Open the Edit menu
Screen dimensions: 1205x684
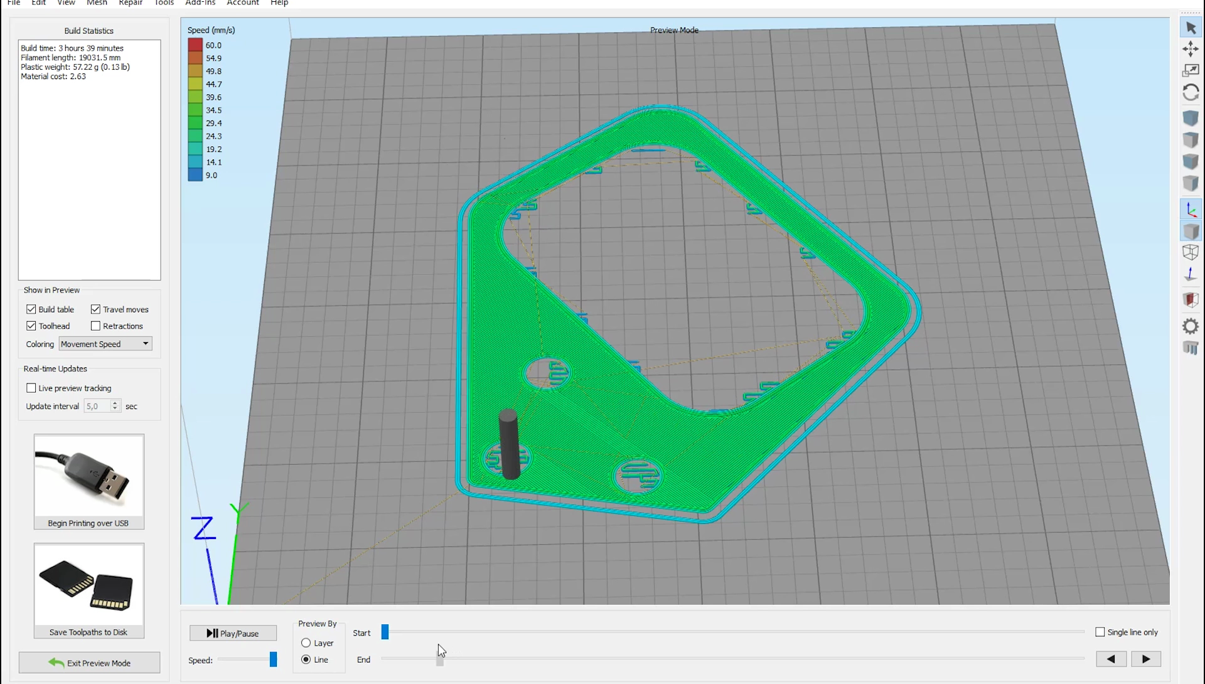click(39, 3)
